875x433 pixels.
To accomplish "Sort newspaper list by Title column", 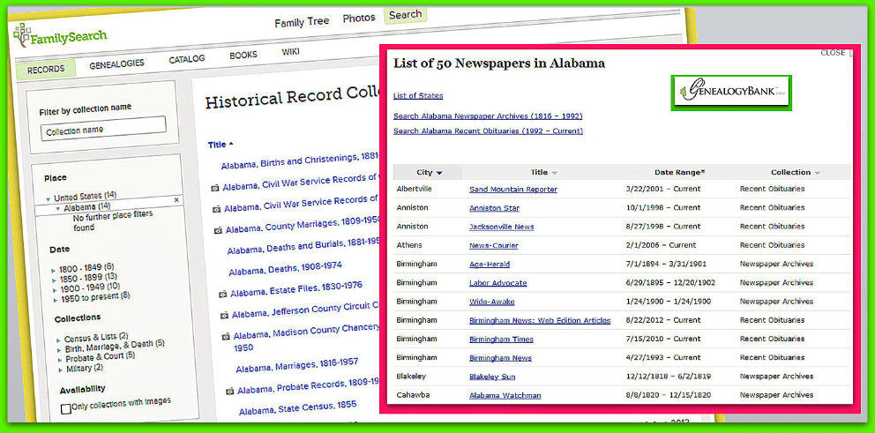I will pos(544,173).
